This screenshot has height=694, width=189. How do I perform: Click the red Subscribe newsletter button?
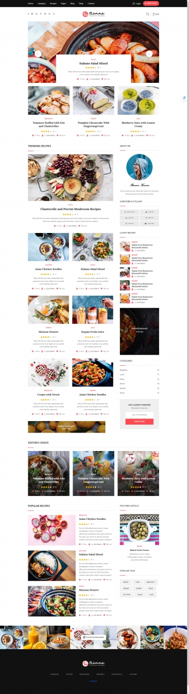coord(139,421)
